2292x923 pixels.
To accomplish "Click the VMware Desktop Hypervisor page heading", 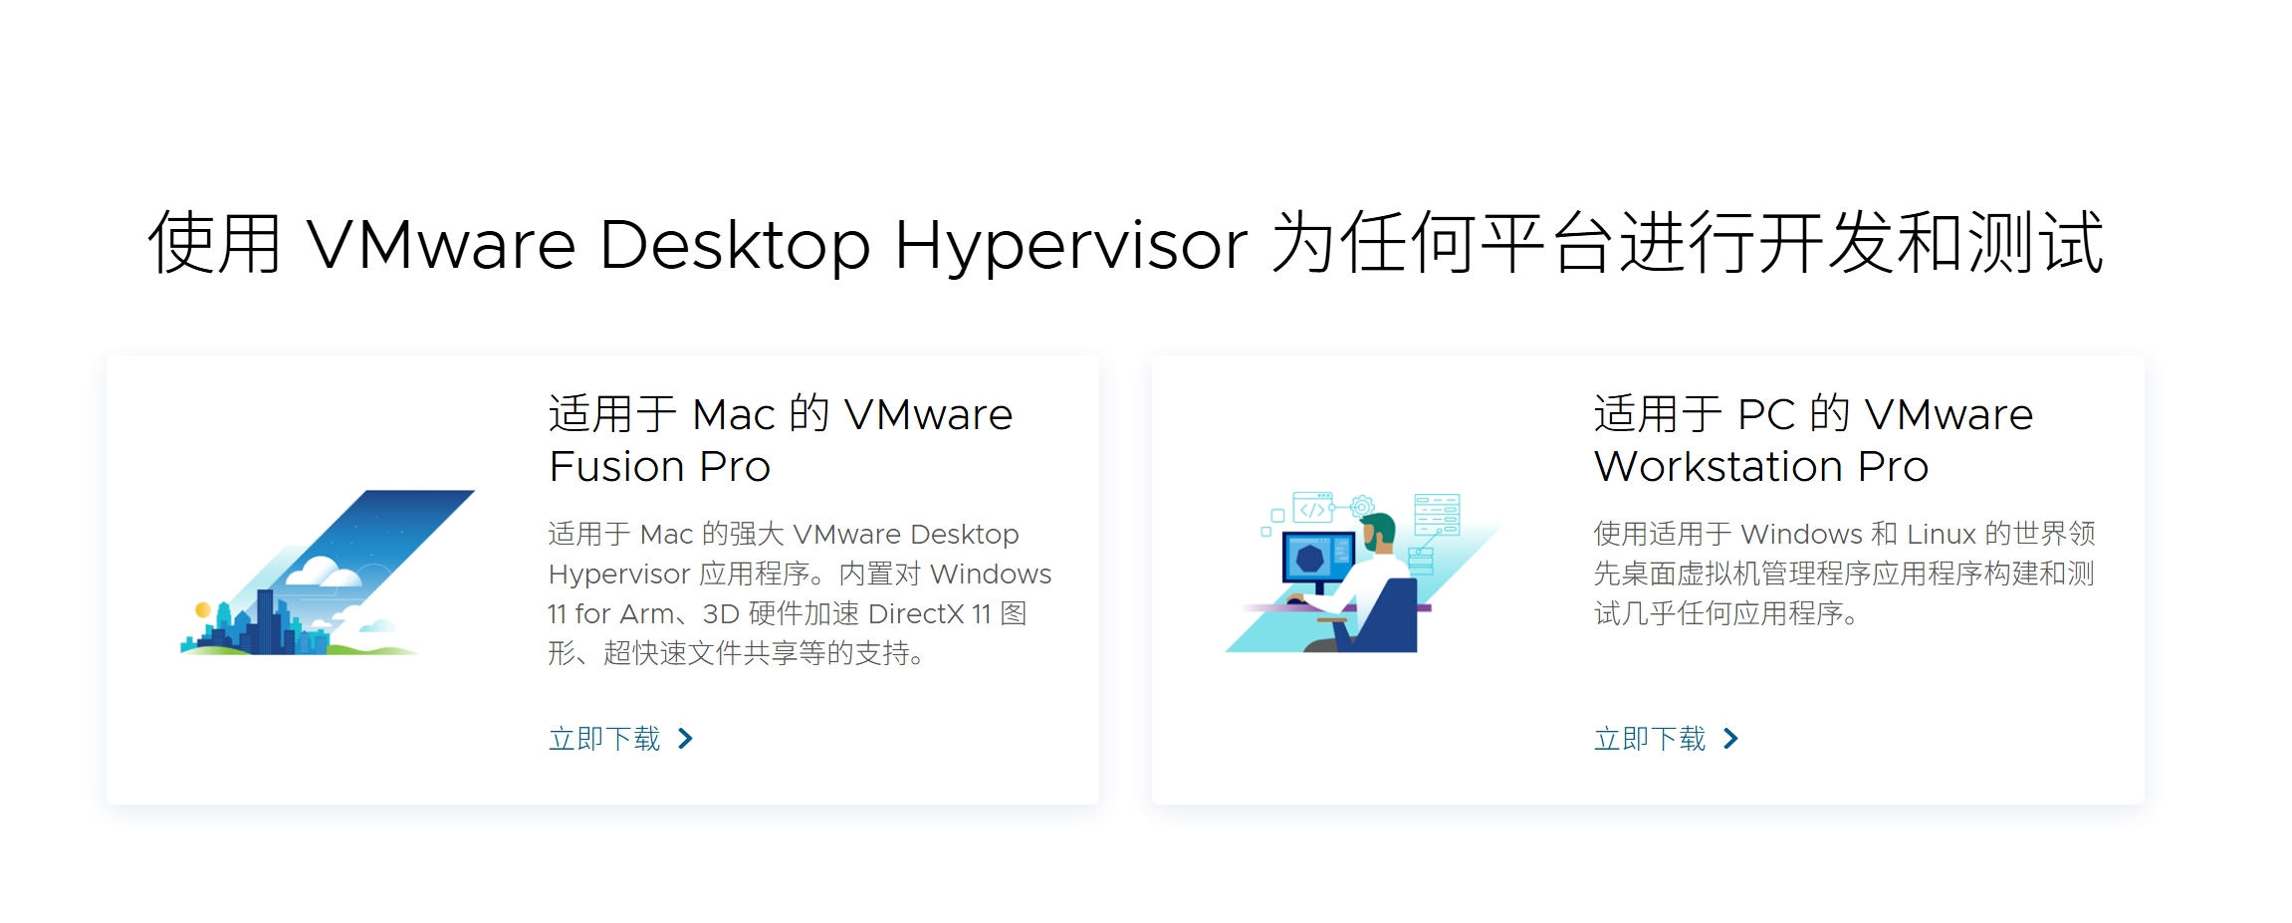I will click(1126, 243).
